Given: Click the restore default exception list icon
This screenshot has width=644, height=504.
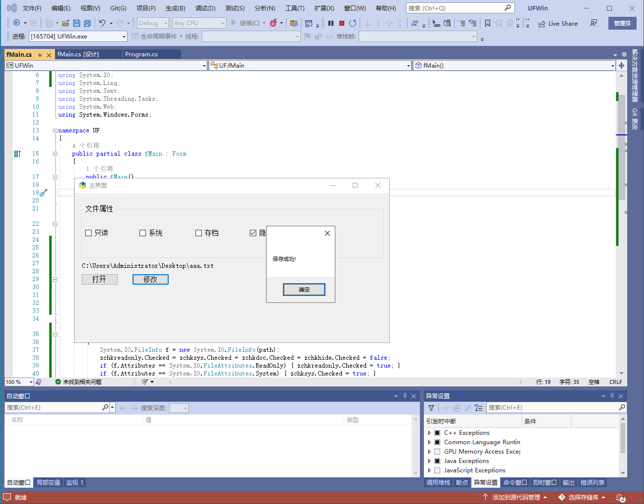Looking at the screenshot, I should (478, 408).
